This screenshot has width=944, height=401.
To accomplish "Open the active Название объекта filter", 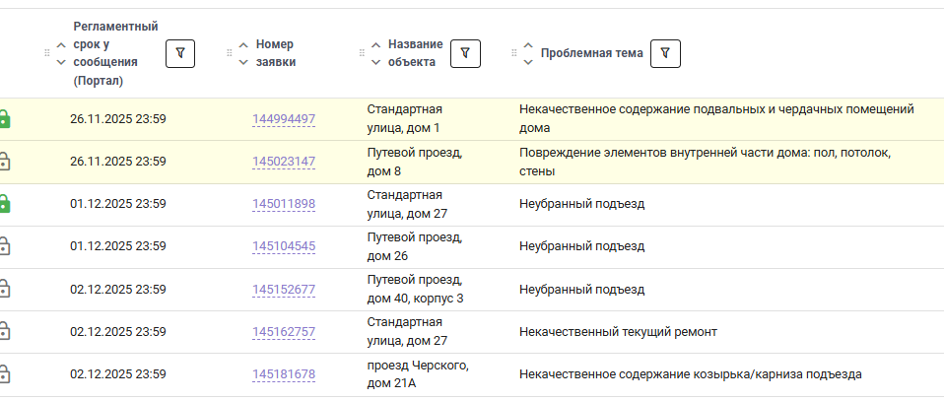I will (465, 53).
